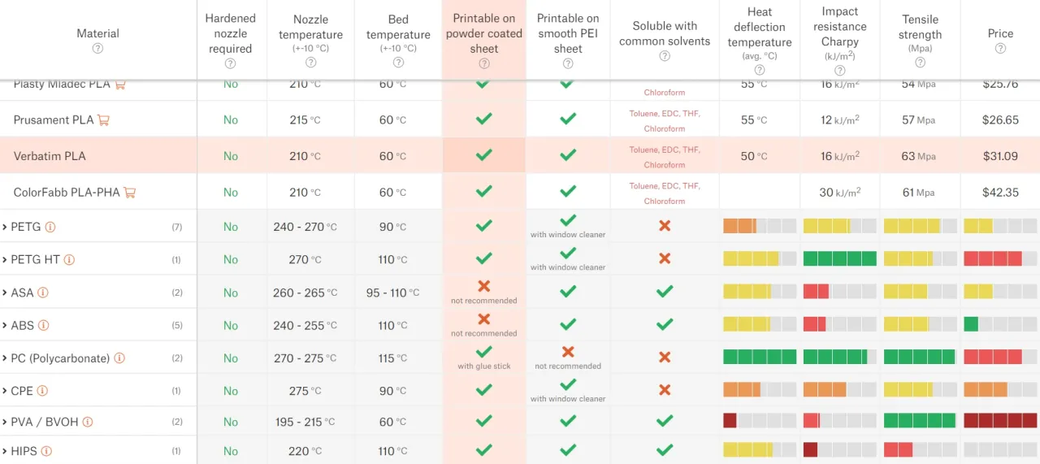Screen dimensions: 1040x464
Task: Click the Printable on powder coated sheet header
Action: [x=483, y=33]
